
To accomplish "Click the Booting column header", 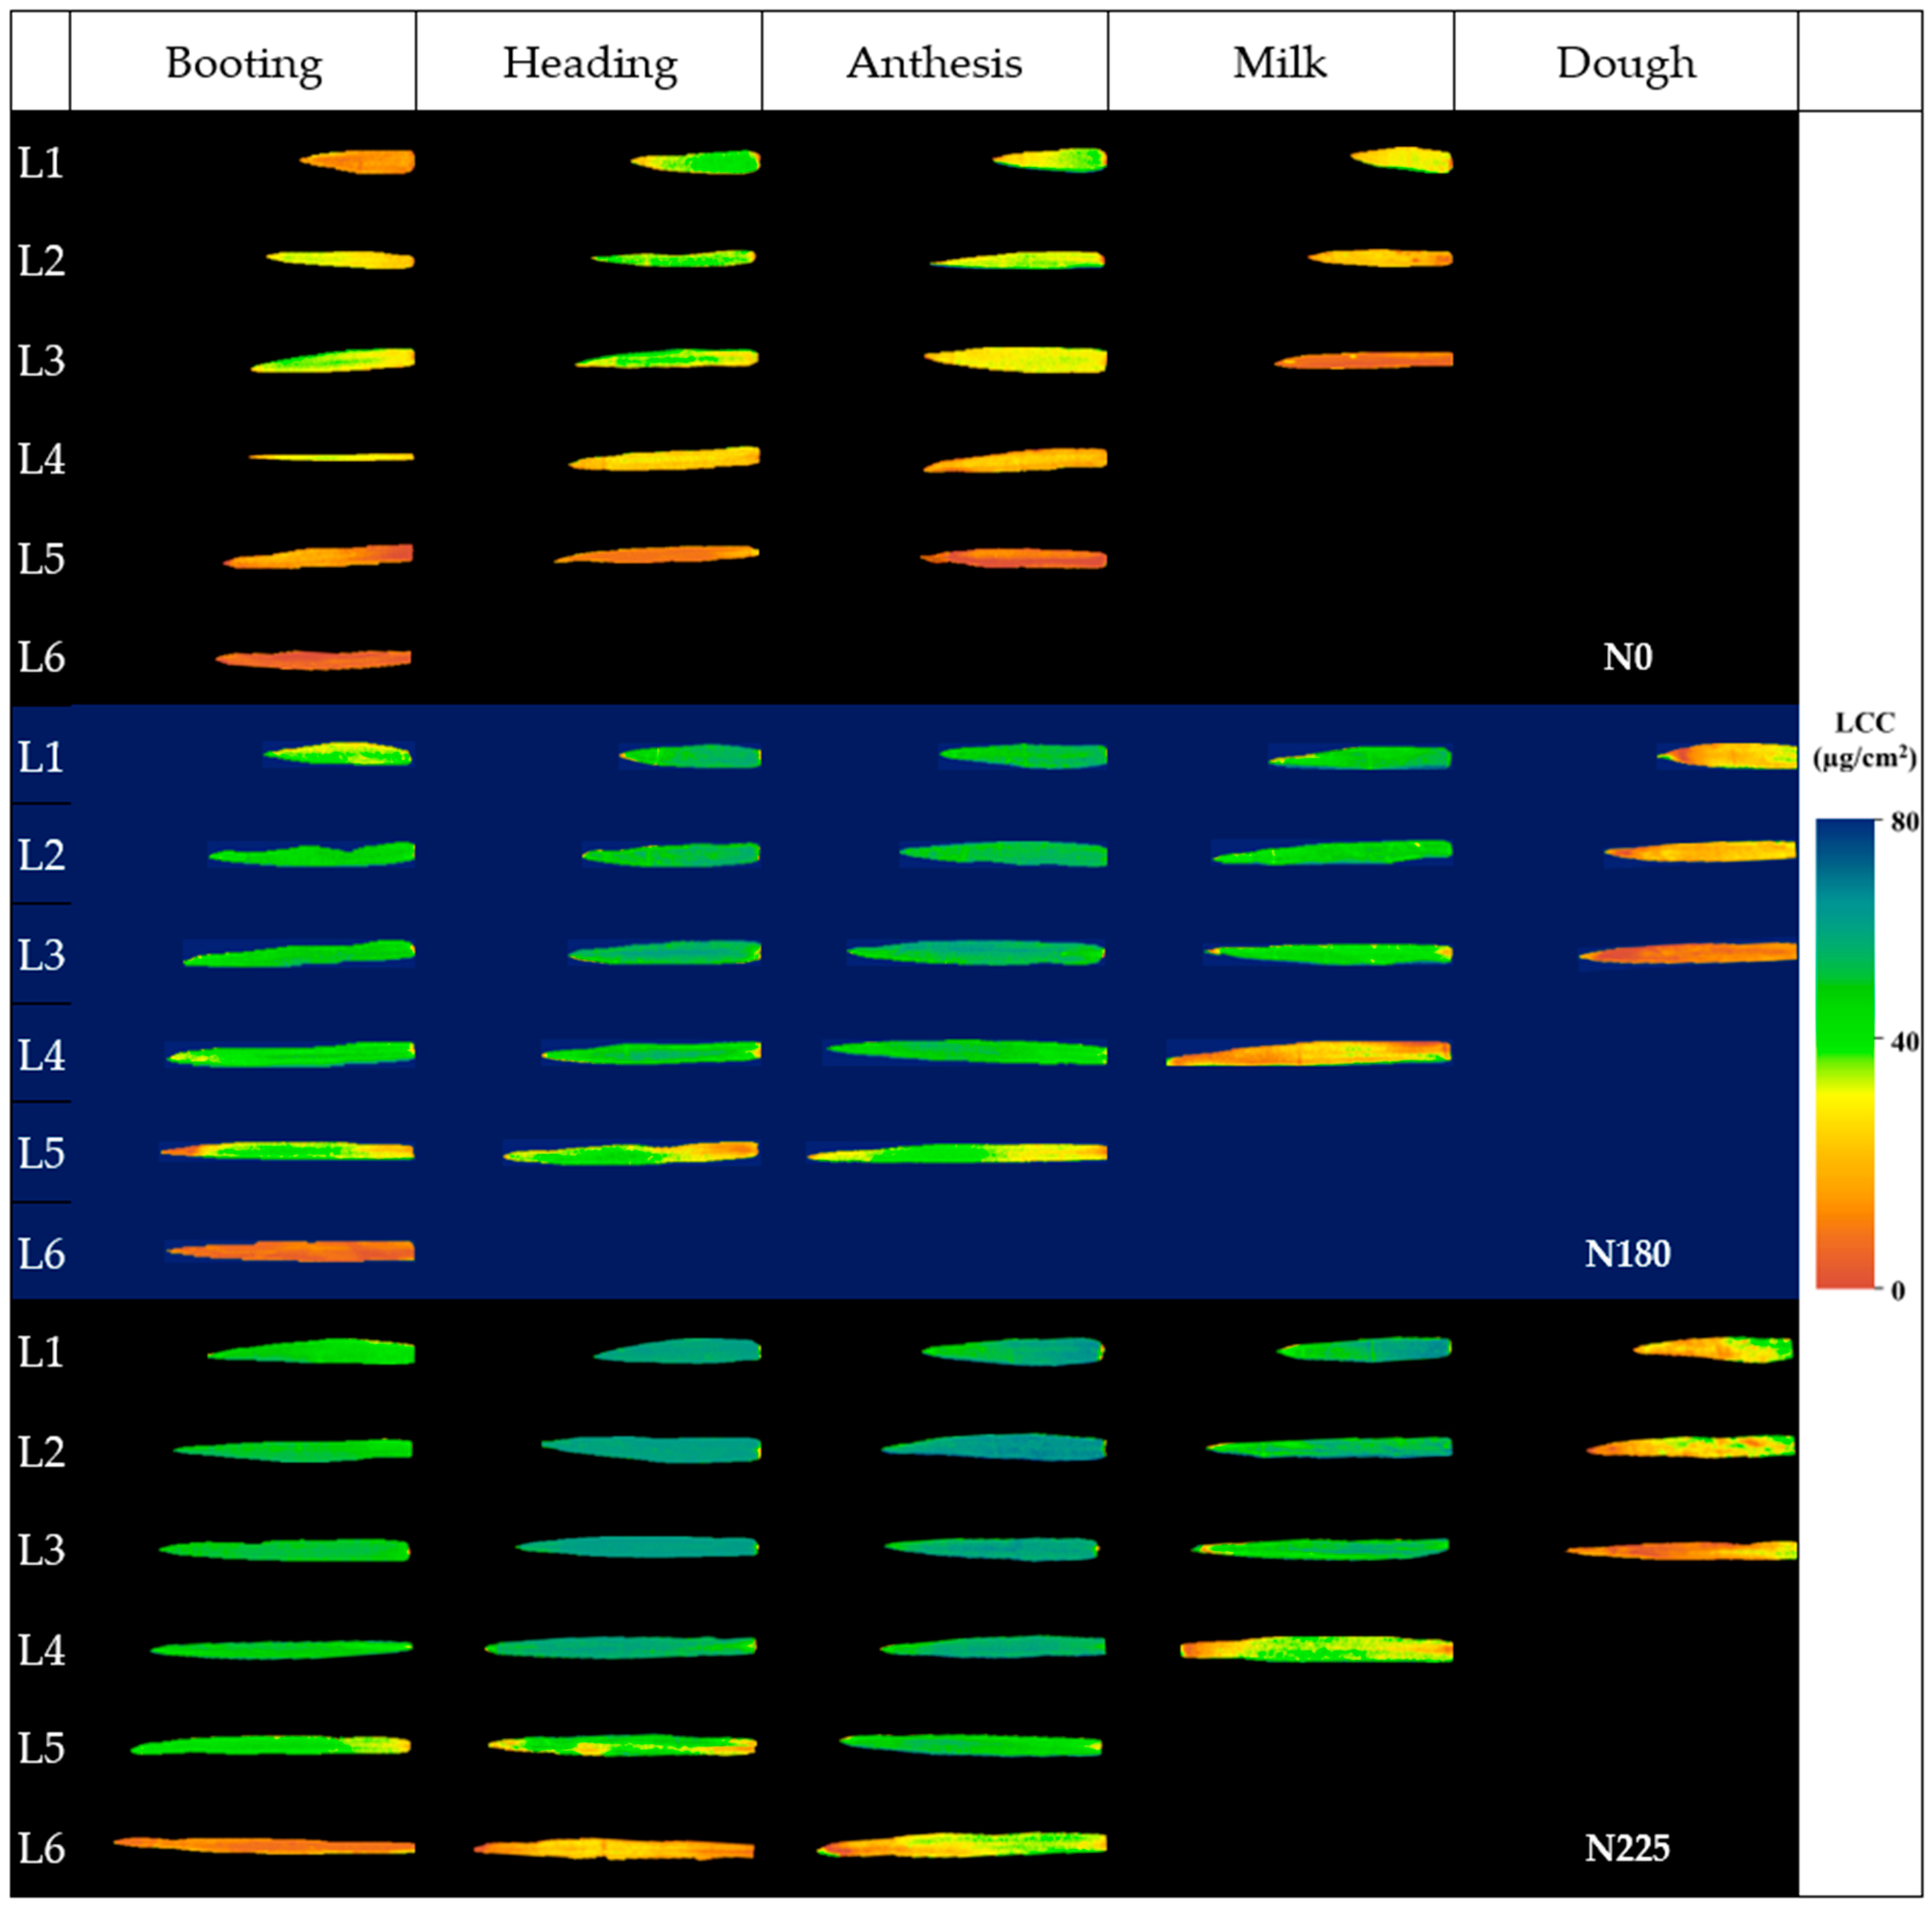I will click(x=243, y=63).
